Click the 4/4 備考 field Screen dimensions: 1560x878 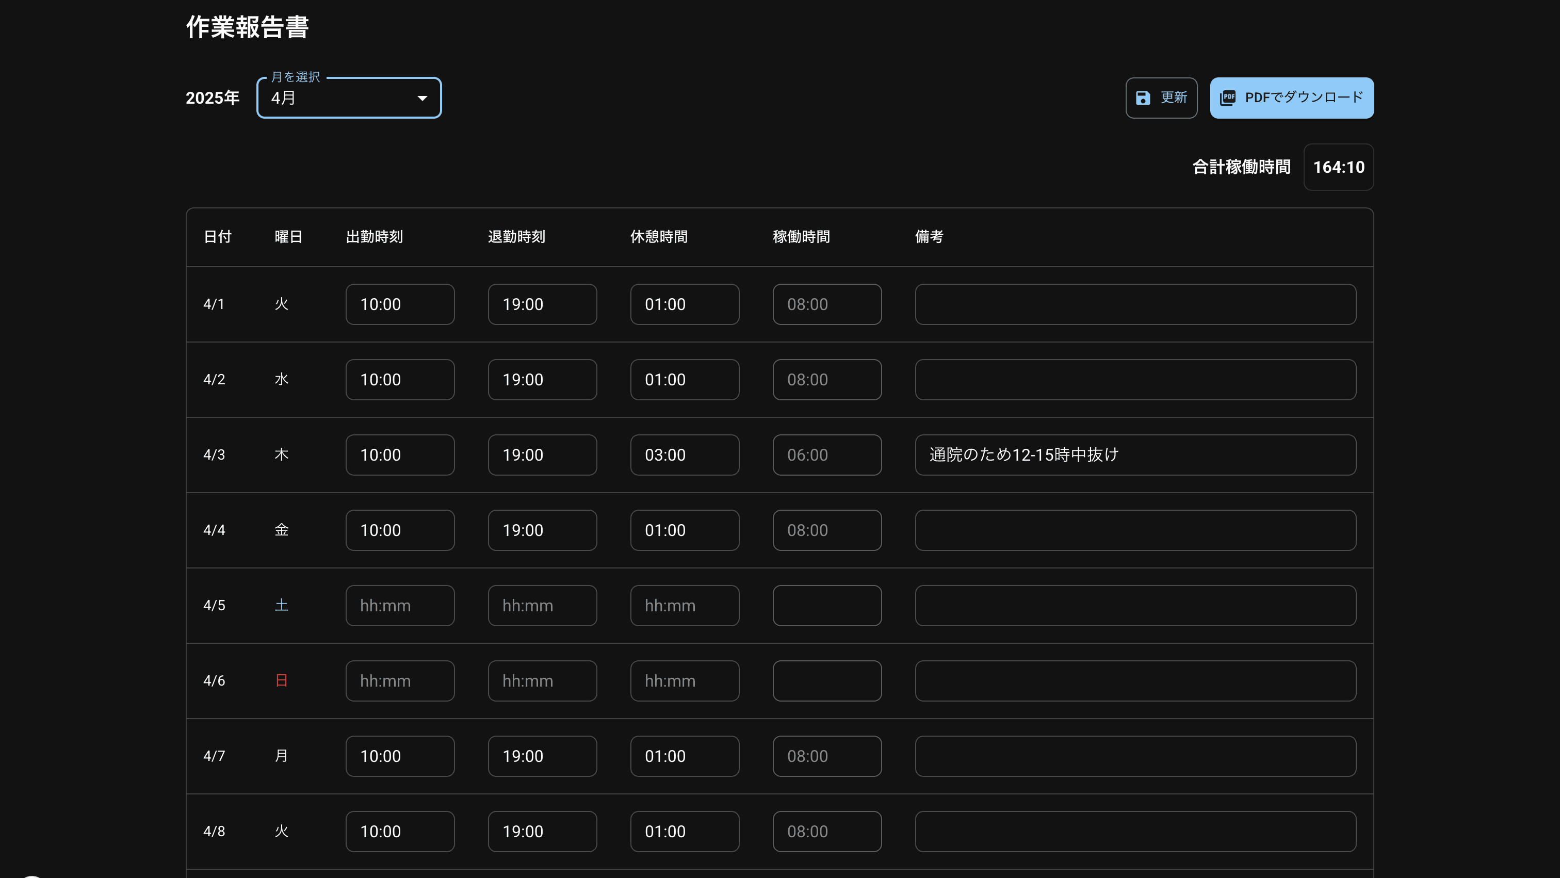(1135, 530)
